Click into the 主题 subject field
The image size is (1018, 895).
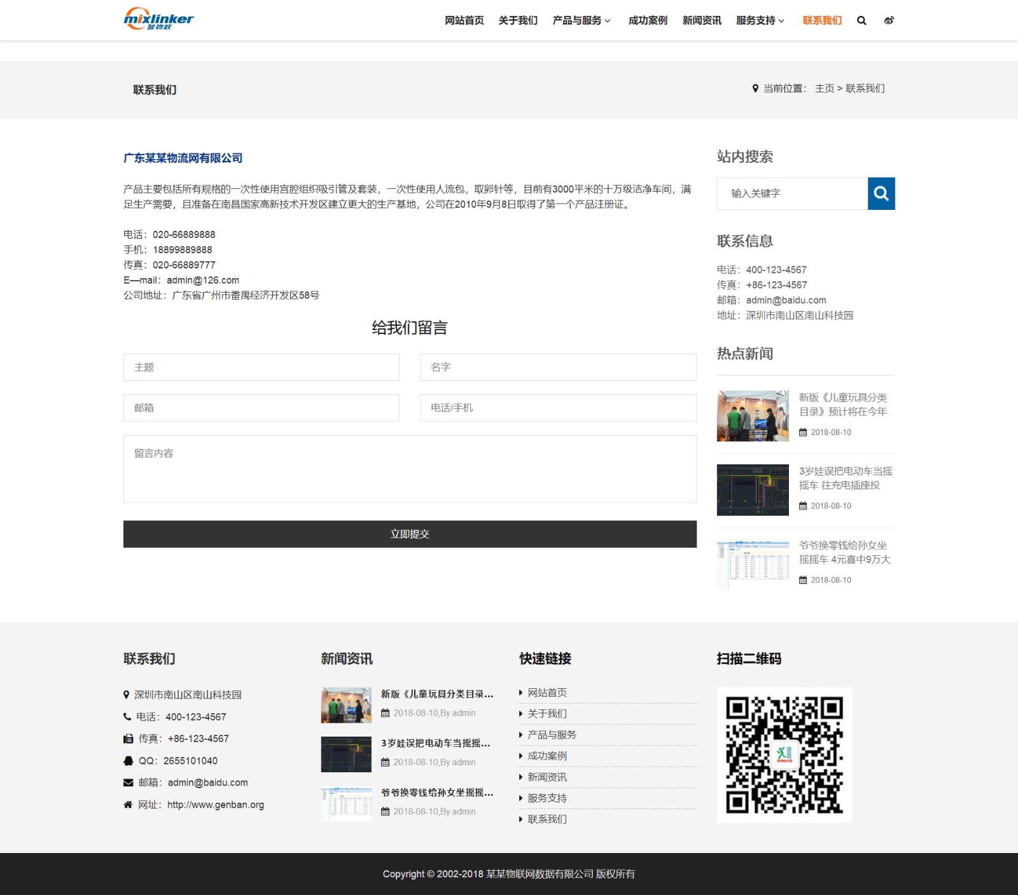[261, 367]
